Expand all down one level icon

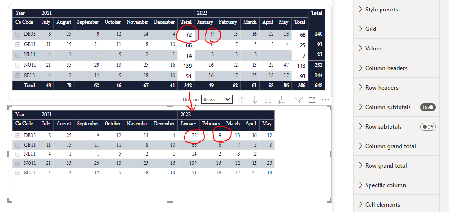pyautogui.click(x=282, y=100)
